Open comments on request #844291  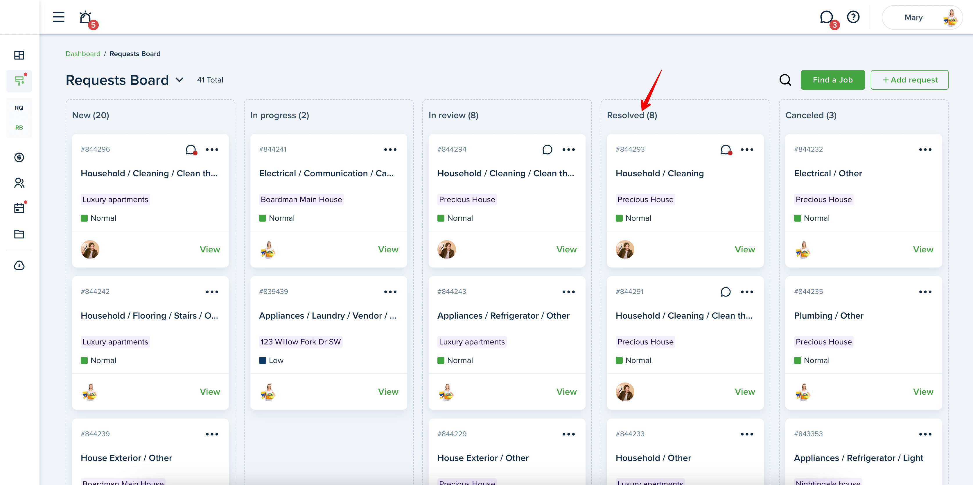tap(726, 292)
